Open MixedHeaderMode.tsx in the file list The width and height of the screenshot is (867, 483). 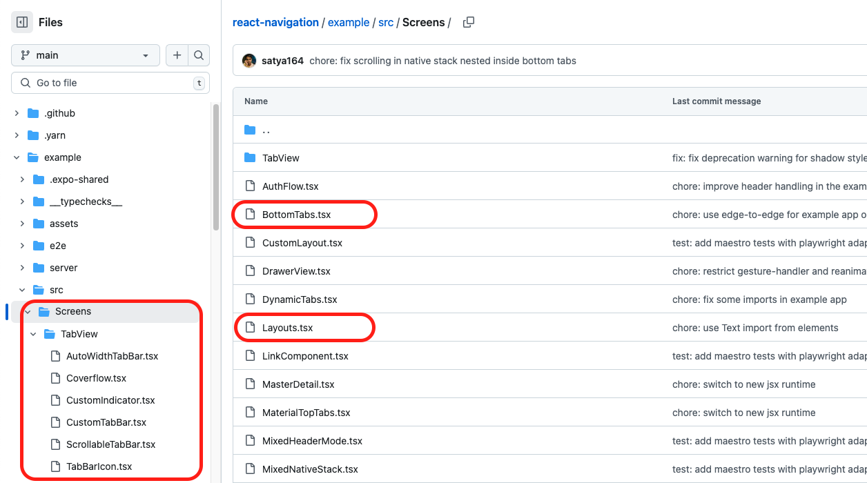pyautogui.click(x=312, y=441)
